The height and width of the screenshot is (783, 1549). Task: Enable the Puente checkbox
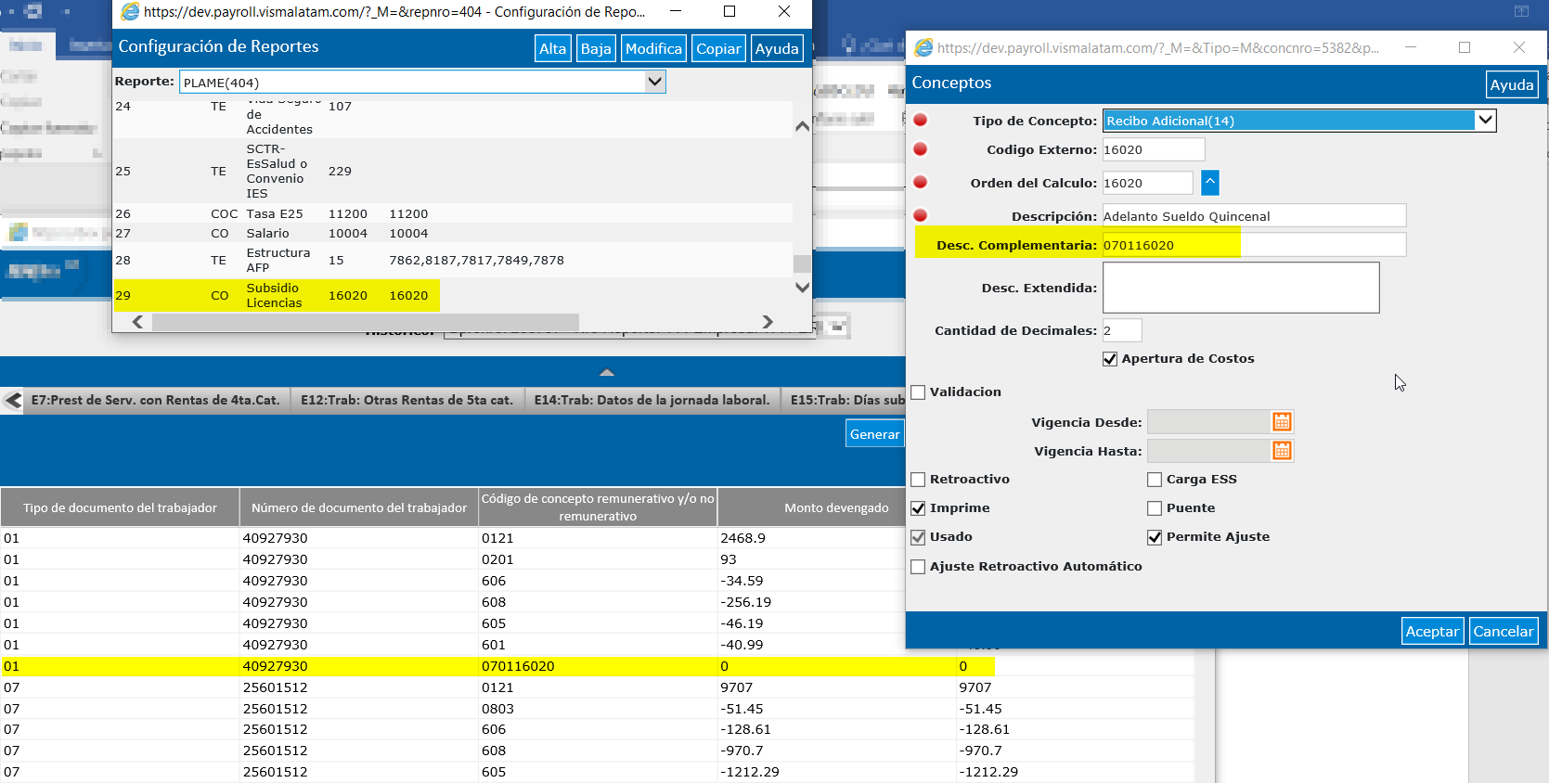tap(1155, 508)
